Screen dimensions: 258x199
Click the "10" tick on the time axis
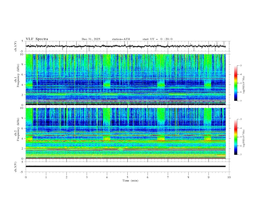click(x=229, y=177)
